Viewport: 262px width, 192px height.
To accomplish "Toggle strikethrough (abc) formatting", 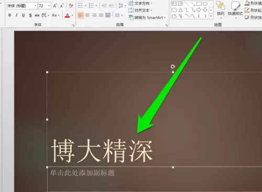I will click(37, 15).
